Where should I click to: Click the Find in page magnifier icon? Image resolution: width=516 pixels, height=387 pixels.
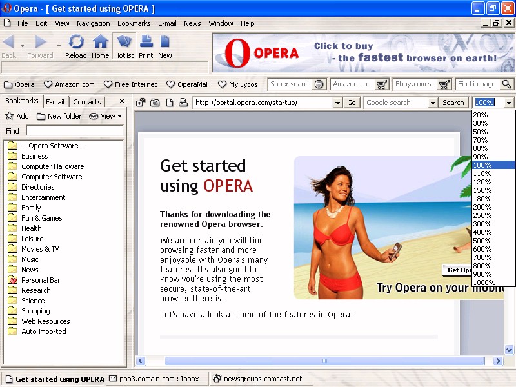pyautogui.click(x=507, y=84)
